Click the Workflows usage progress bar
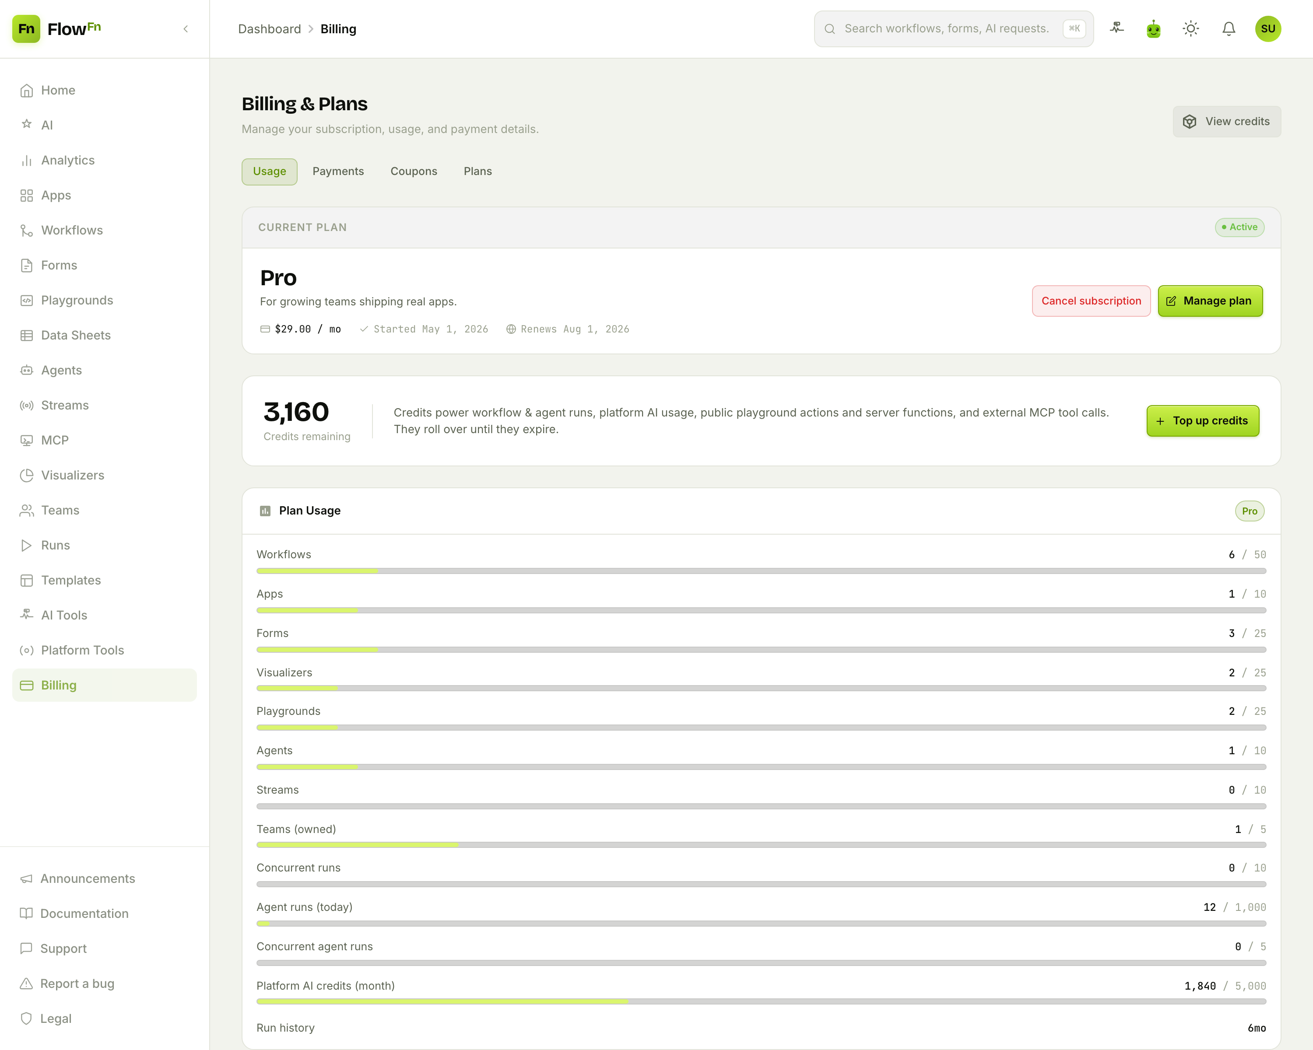Screen dimensions: 1313x1050 point(761,571)
